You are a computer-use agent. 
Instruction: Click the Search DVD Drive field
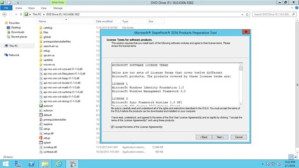[274, 14]
